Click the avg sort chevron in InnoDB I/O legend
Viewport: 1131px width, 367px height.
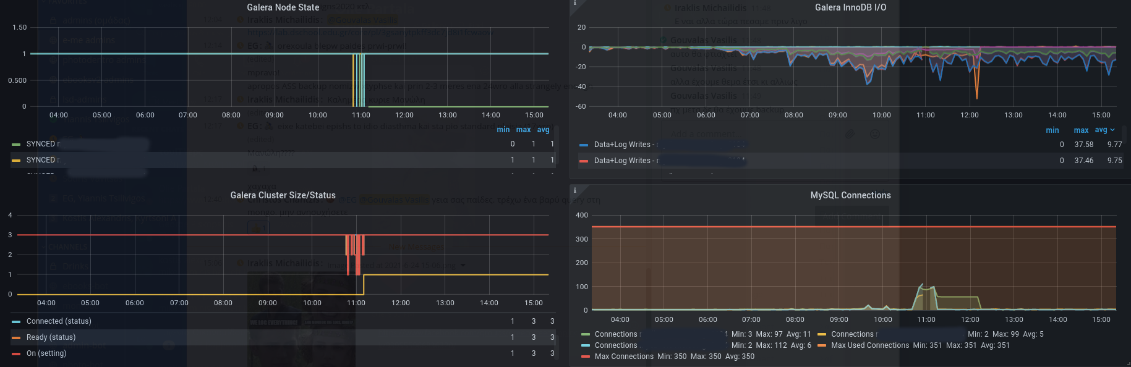click(x=1112, y=130)
